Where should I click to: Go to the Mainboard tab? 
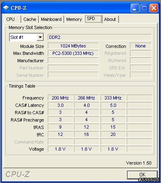51,19
